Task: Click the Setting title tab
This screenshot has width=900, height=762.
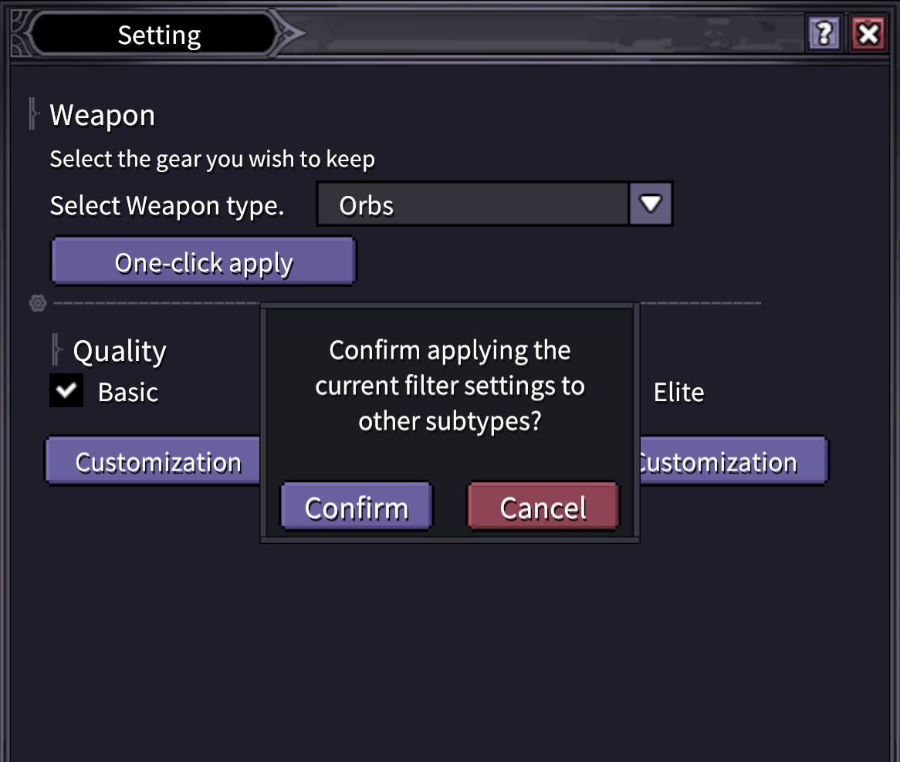Action: (x=159, y=35)
